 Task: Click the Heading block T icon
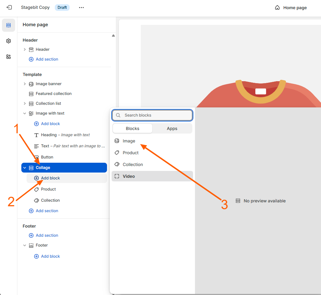click(36, 135)
